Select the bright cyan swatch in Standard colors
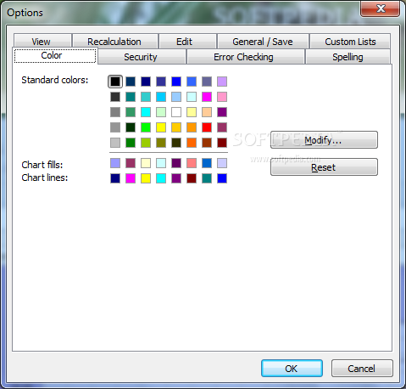Image resolution: width=406 pixels, height=389 pixels. 146,112
